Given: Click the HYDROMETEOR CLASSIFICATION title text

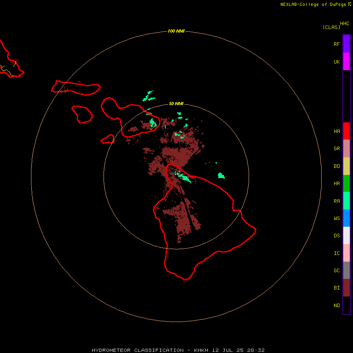Looking at the screenshot, I should coord(138,350).
